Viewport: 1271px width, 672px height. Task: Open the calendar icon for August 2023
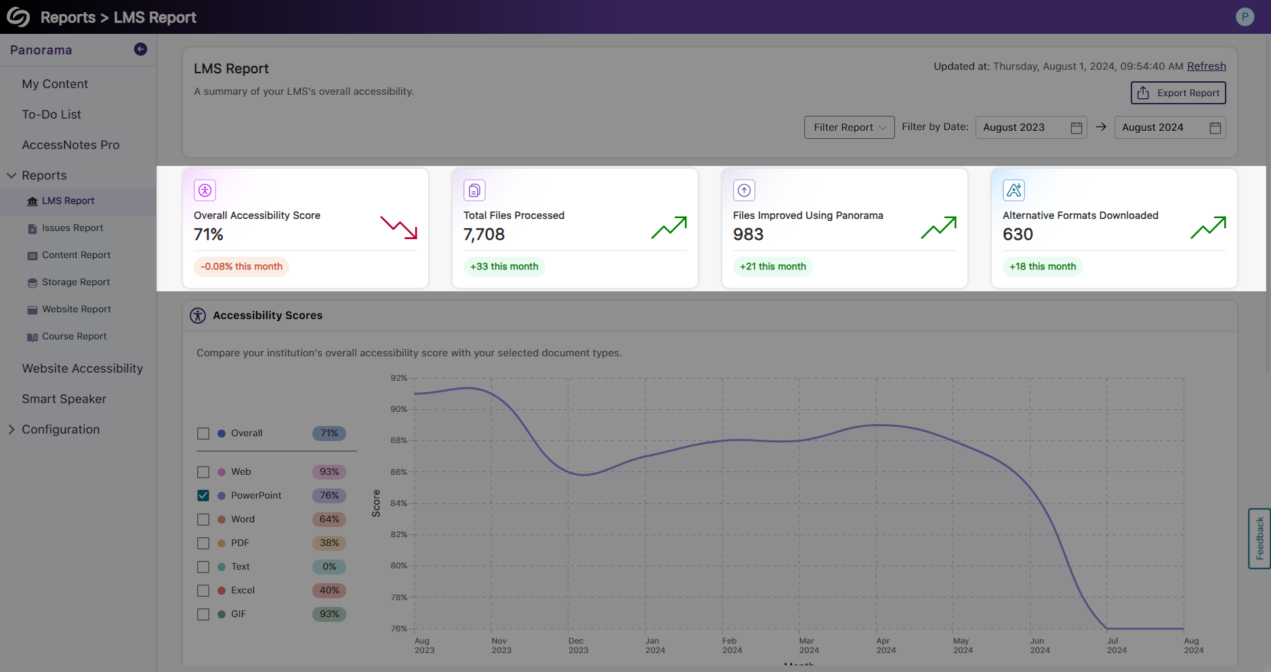point(1076,127)
